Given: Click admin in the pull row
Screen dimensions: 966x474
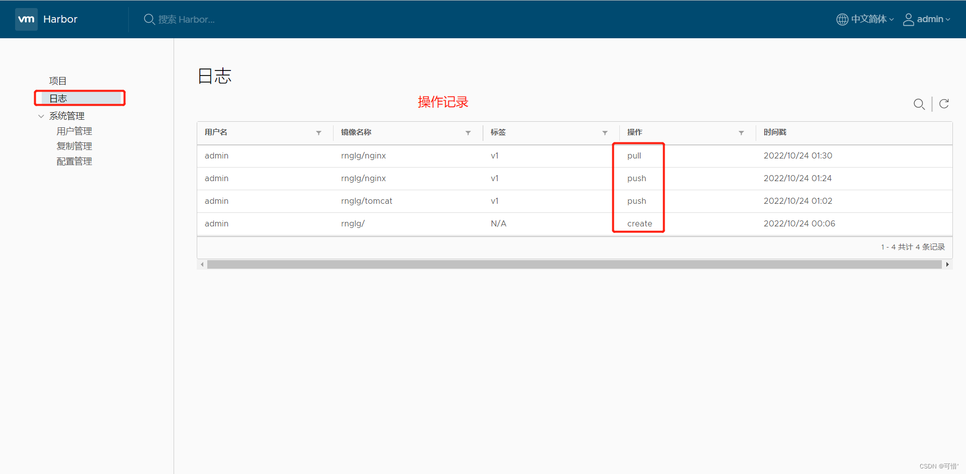Looking at the screenshot, I should coord(216,156).
